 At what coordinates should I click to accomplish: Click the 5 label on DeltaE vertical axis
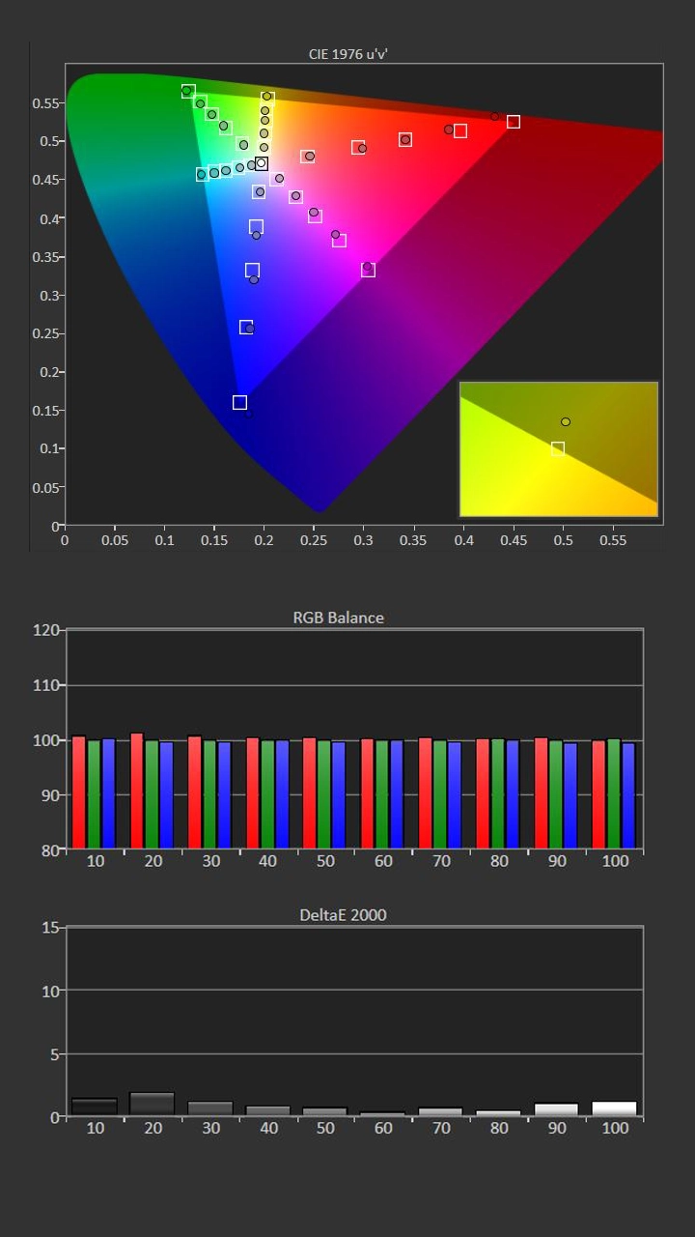(56, 1053)
